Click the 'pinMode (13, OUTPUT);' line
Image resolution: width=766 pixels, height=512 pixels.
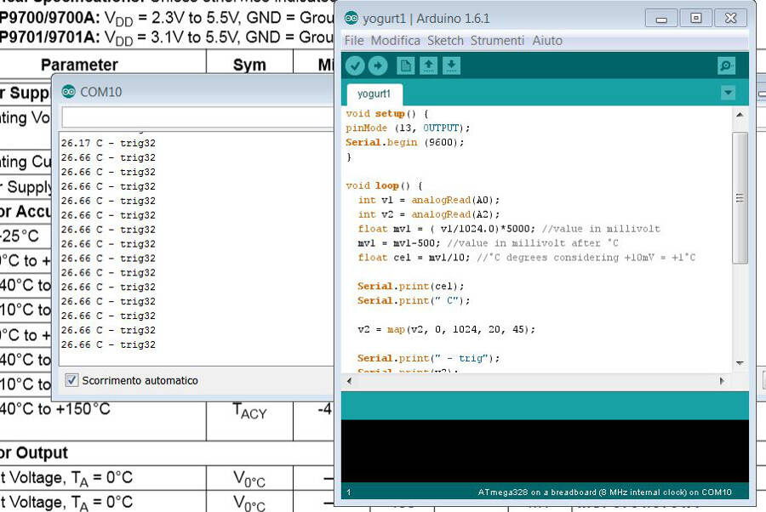click(408, 128)
